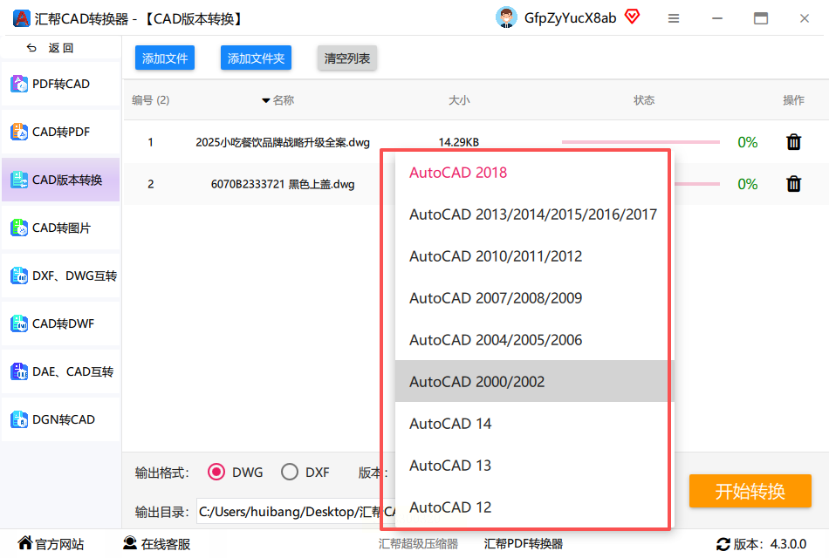Open DXF、DWG互转 menu item
Screen dimensions: 829x558
point(61,276)
